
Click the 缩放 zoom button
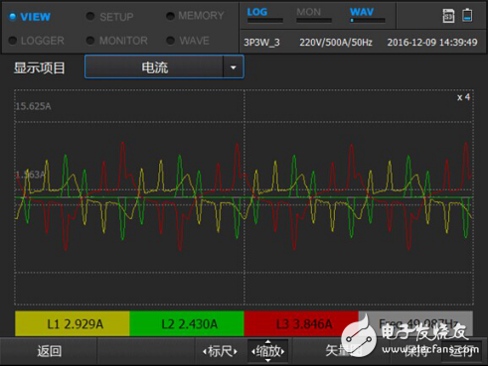click(268, 351)
